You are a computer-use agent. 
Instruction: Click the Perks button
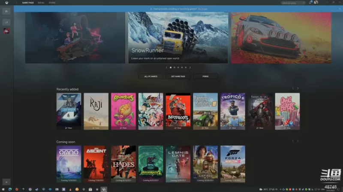point(205,76)
